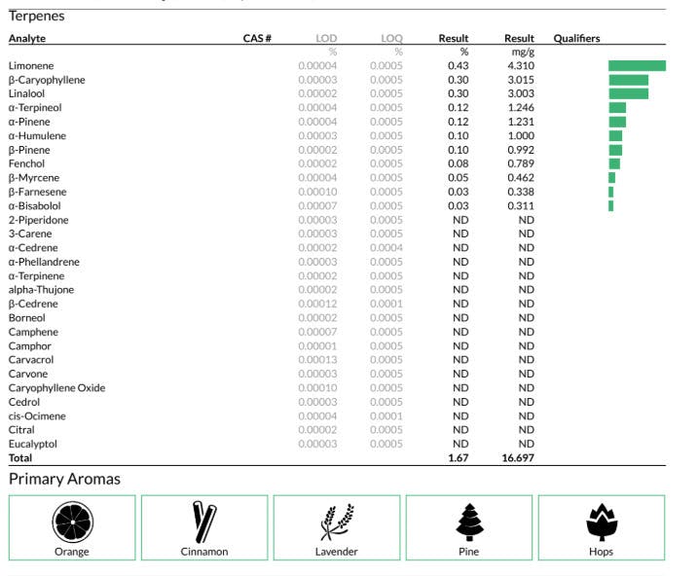Click the Terpenes section heading
698x576 pixels.
coord(37,16)
